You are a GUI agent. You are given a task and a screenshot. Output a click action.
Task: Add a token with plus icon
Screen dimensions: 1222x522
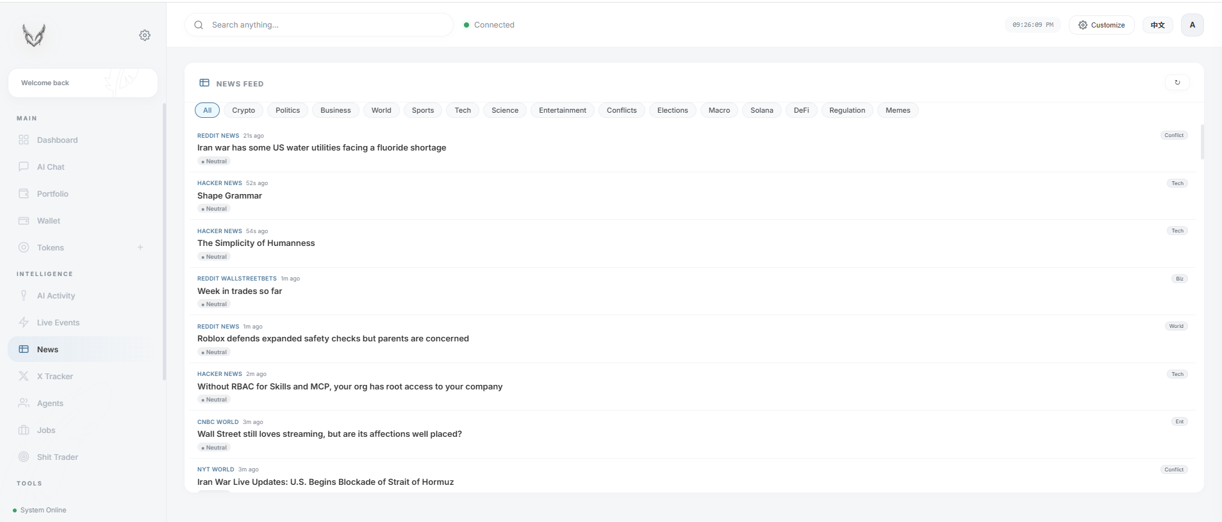pos(140,247)
